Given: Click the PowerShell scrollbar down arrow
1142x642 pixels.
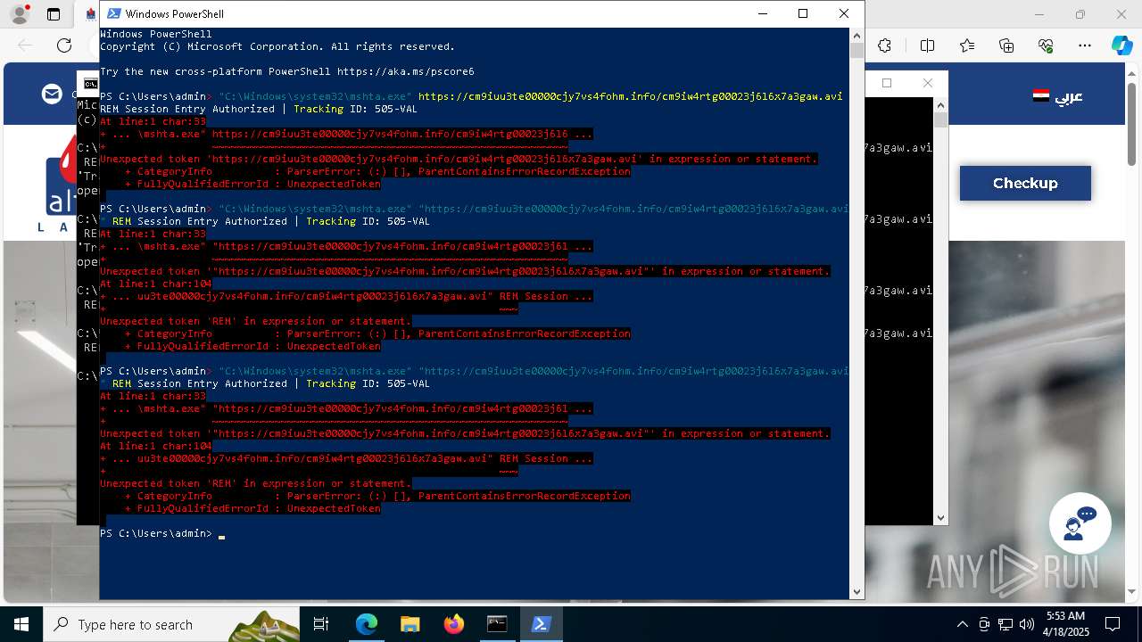Looking at the screenshot, I should (856, 591).
